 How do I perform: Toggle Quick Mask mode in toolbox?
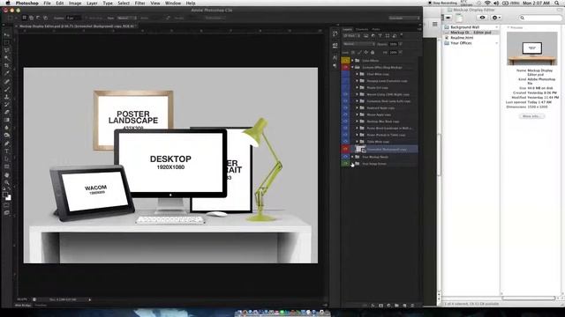tap(7, 205)
